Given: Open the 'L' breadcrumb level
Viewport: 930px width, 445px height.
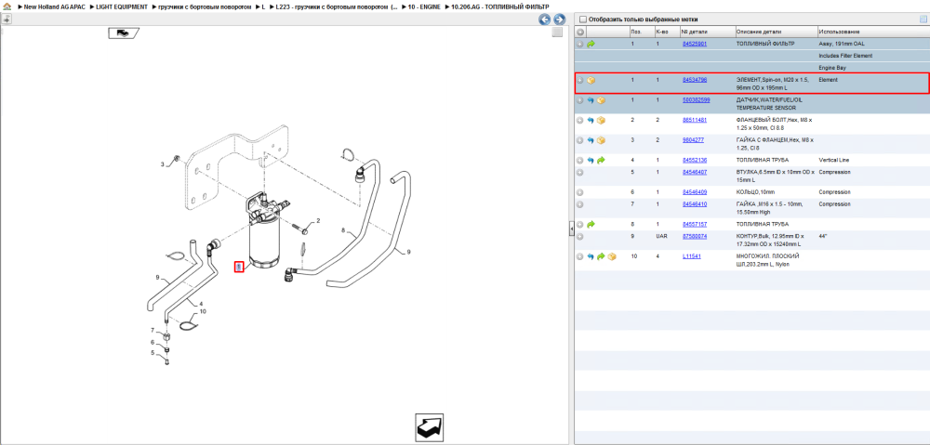Looking at the screenshot, I should tap(263, 6).
